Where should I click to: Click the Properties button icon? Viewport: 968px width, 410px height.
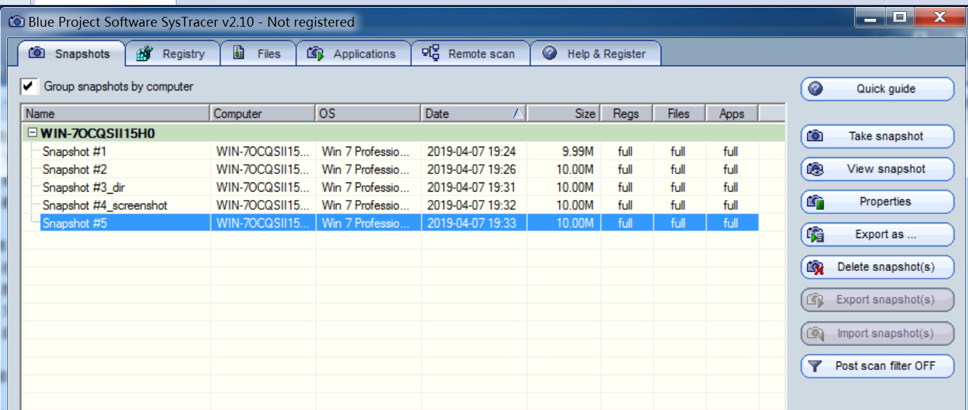click(x=815, y=202)
